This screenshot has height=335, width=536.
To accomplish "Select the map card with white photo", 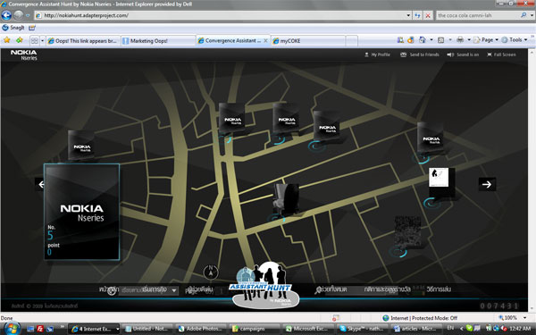I will click(441, 182).
